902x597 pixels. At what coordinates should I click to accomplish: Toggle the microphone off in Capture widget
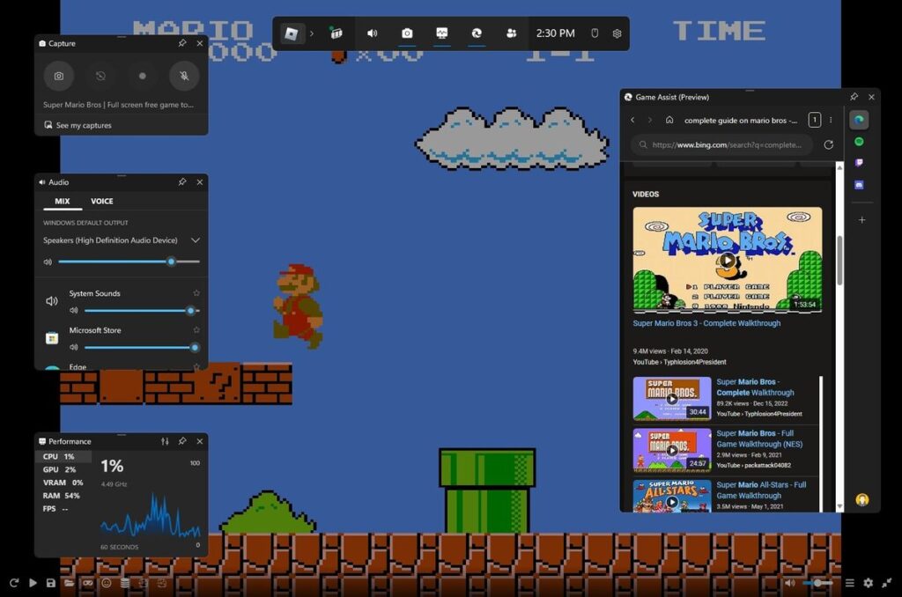pyautogui.click(x=183, y=76)
